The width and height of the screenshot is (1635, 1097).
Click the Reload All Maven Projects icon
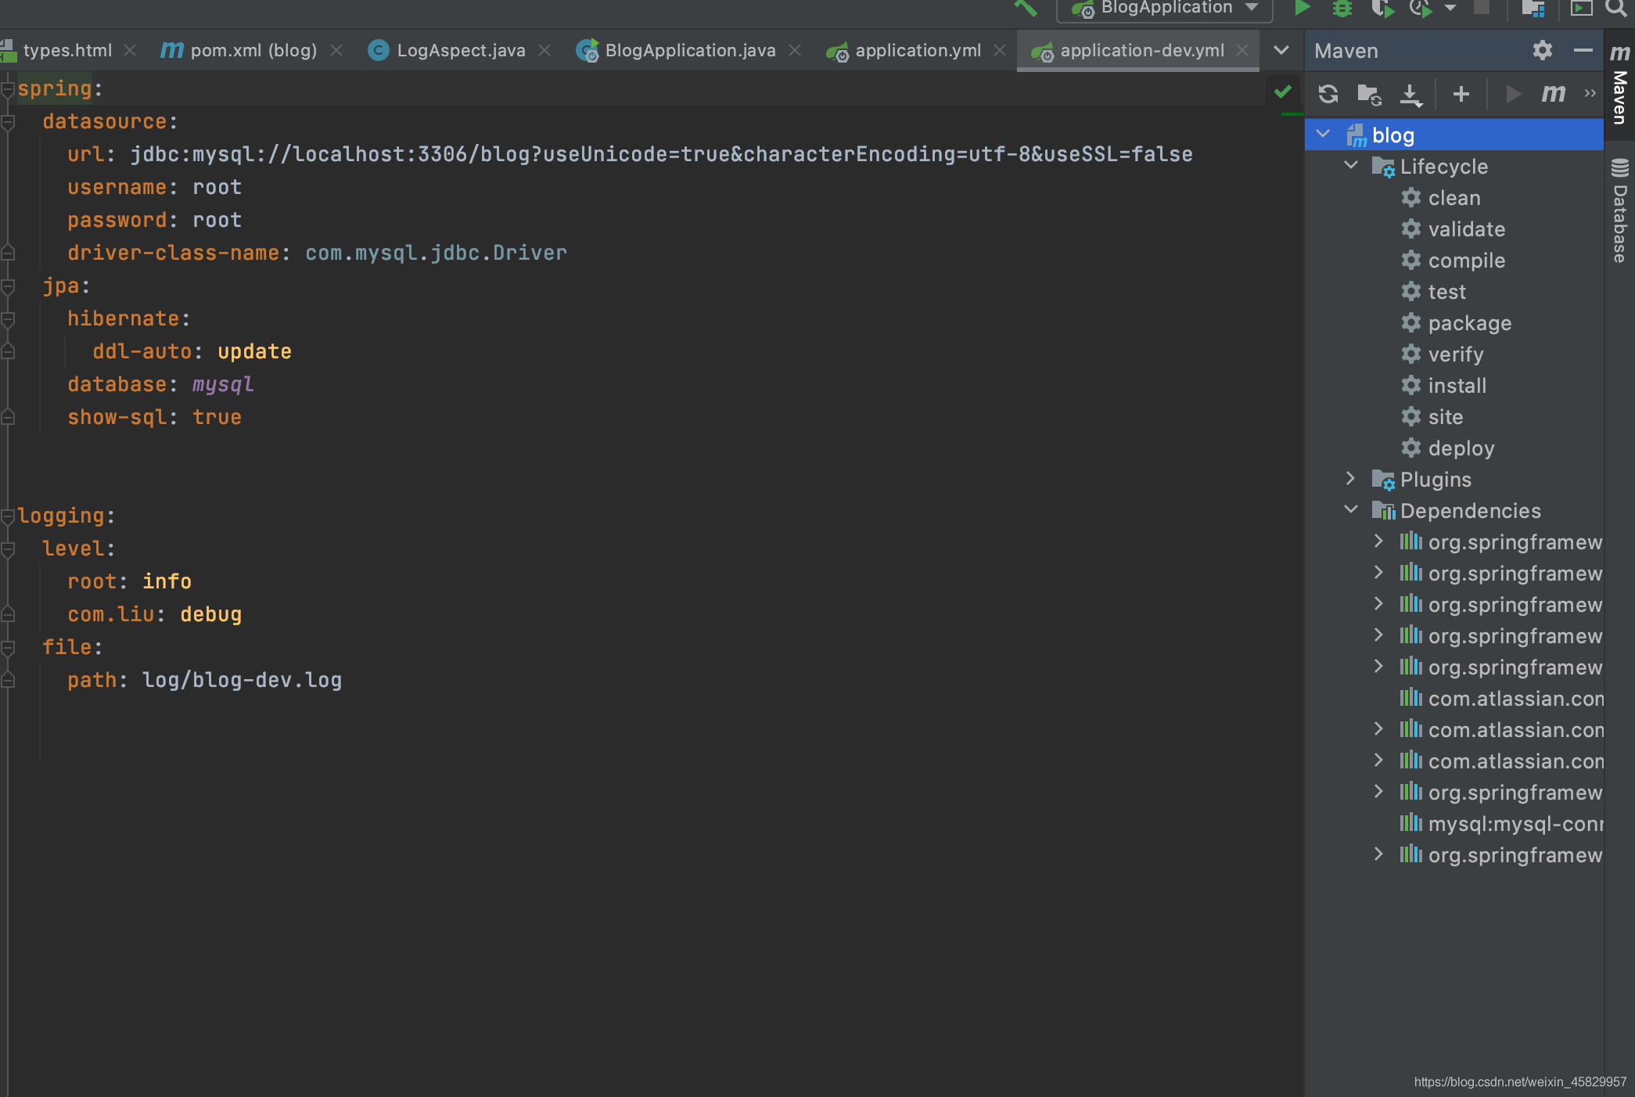coord(1328,94)
